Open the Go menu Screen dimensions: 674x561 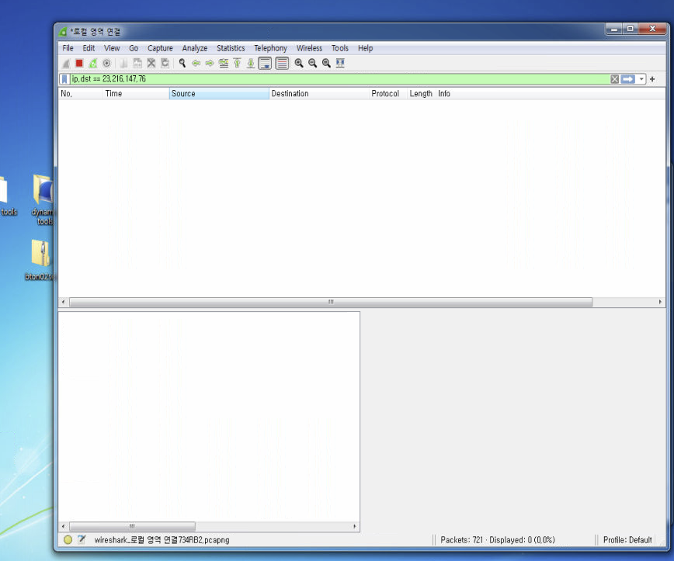(x=134, y=48)
